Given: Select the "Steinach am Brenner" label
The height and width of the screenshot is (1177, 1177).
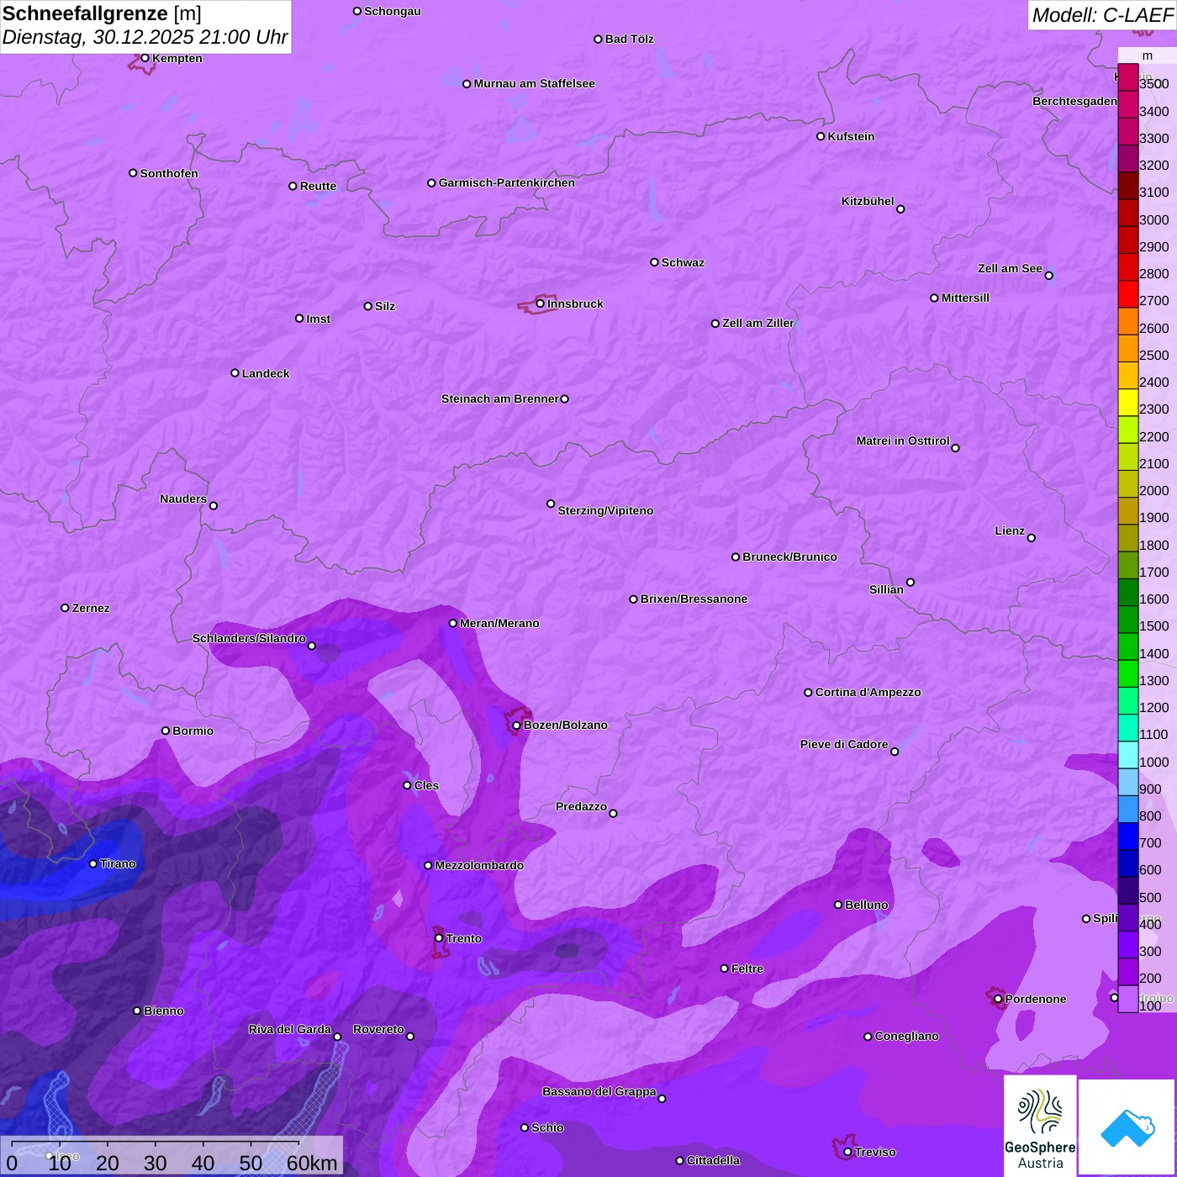Looking at the screenshot, I should point(500,398).
